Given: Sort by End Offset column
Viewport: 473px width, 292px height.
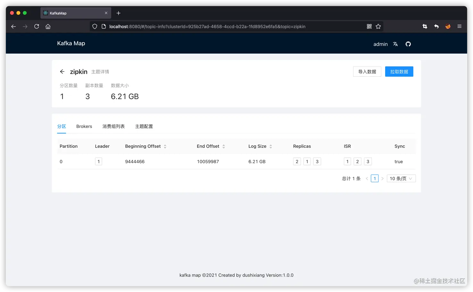Looking at the screenshot, I should coord(224,146).
